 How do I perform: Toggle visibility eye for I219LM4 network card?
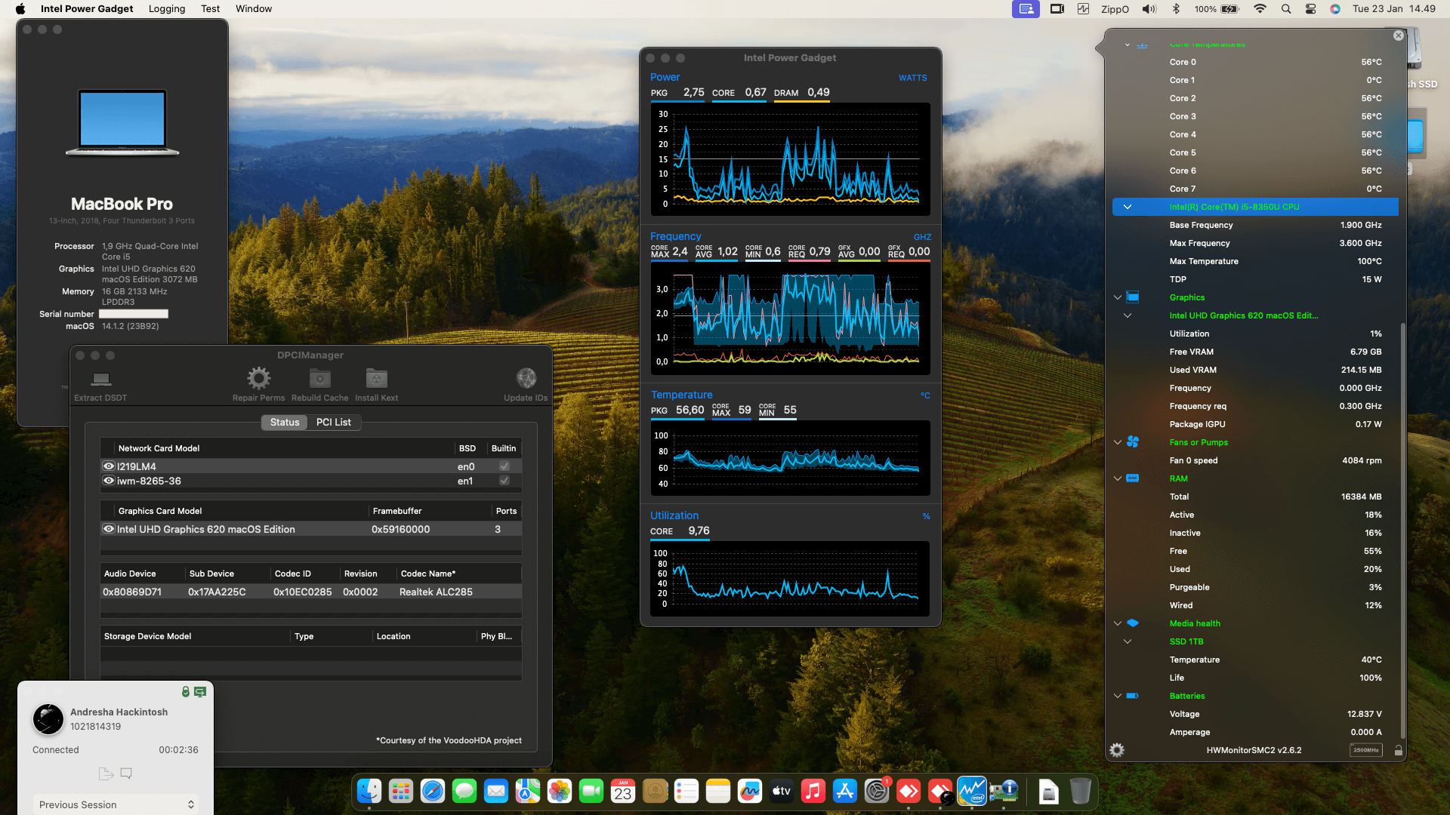click(x=108, y=466)
